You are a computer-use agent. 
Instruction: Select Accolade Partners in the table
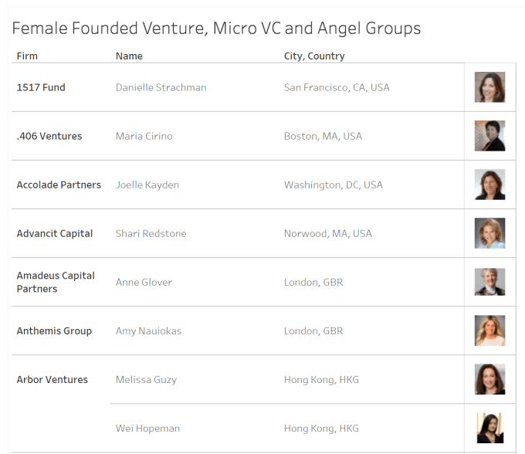59,185
